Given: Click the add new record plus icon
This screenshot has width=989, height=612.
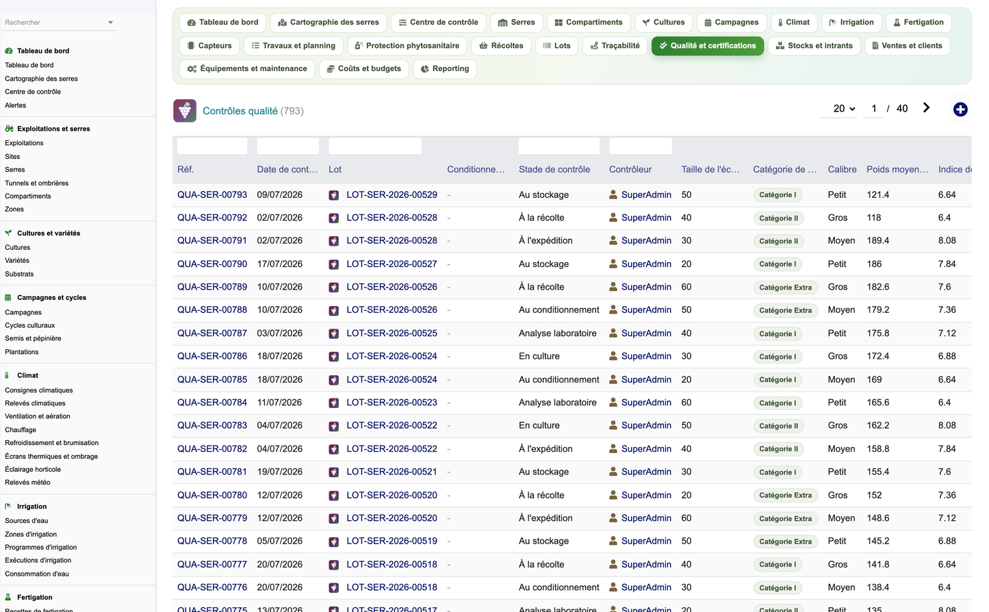Looking at the screenshot, I should (x=960, y=110).
